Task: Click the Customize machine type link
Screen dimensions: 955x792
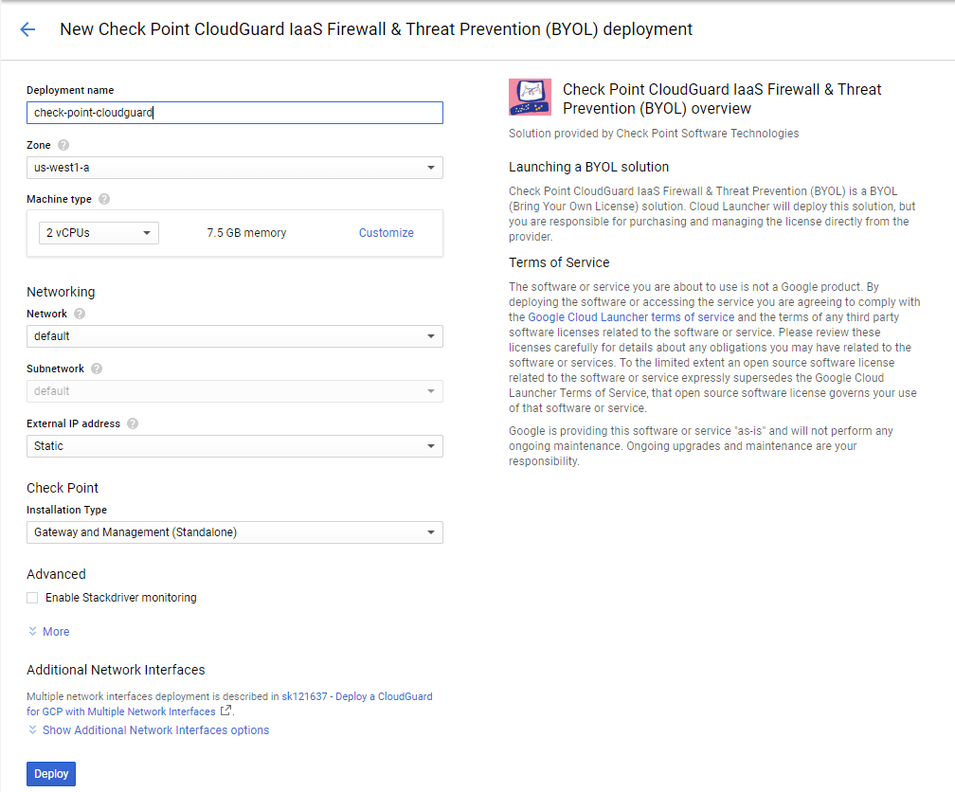Action: (x=386, y=233)
